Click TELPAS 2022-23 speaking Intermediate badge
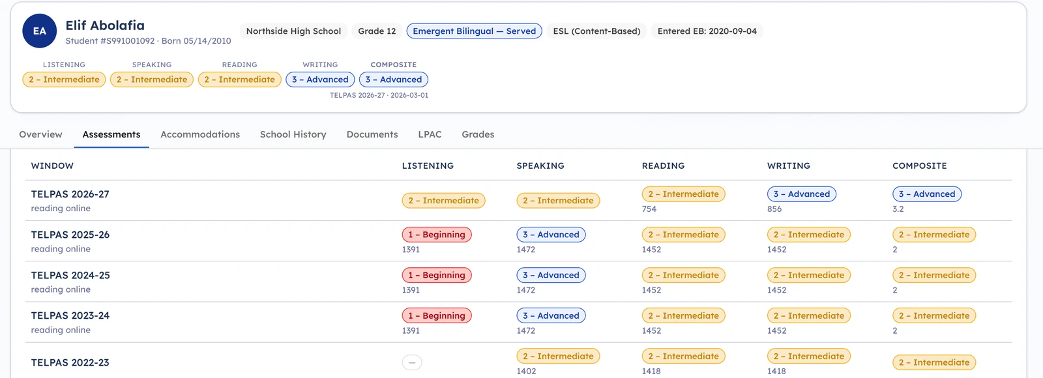Screen dimensions: 1043x378 coord(558,356)
